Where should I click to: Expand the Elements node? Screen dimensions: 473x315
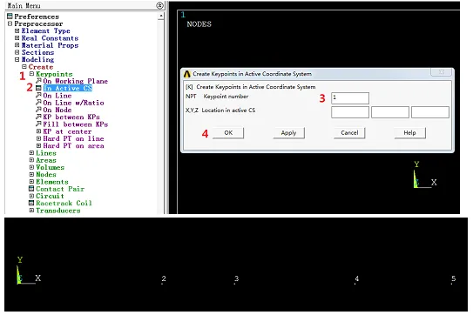(x=31, y=182)
